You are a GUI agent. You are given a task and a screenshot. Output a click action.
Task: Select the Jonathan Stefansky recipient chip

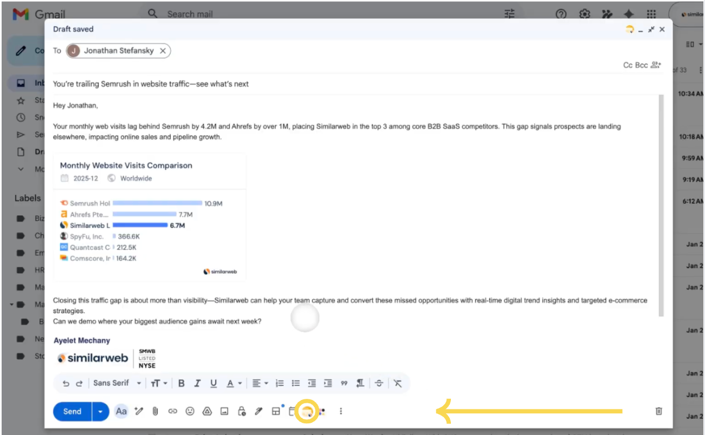click(118, 51)
